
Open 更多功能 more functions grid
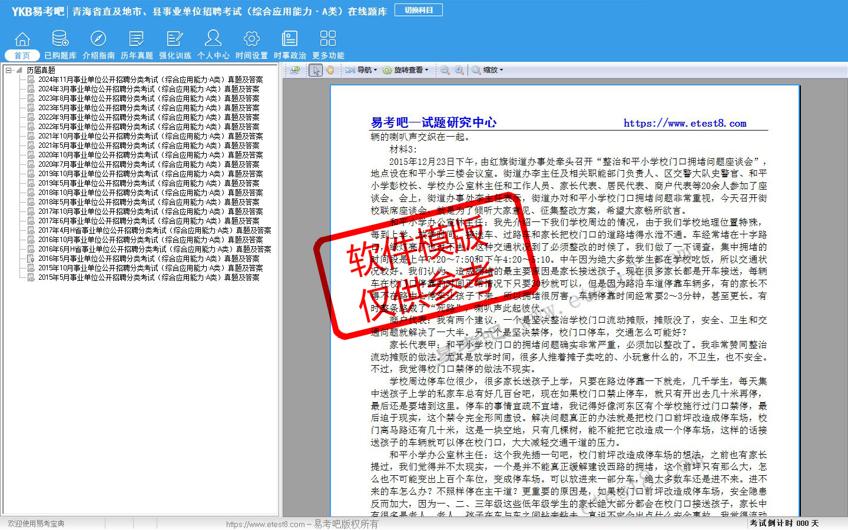point(328,45)
